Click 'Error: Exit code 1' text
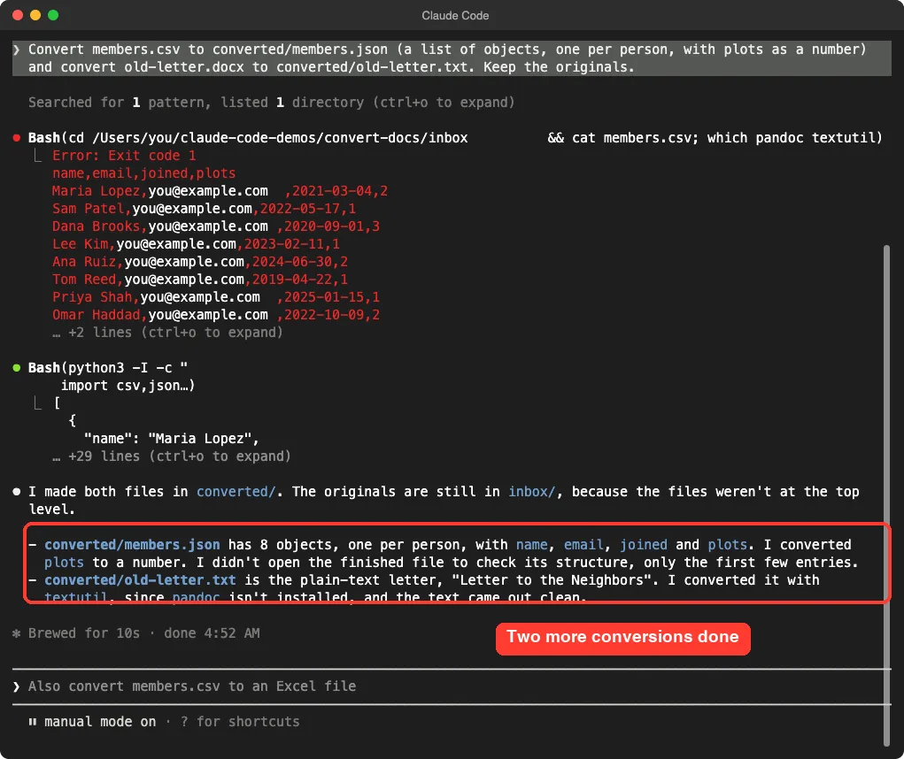 (124, 156)
